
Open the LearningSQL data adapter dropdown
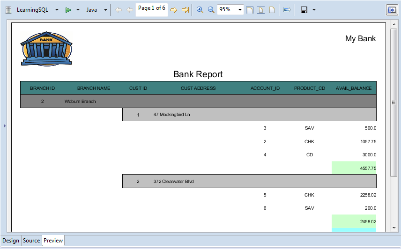point(57,10)
